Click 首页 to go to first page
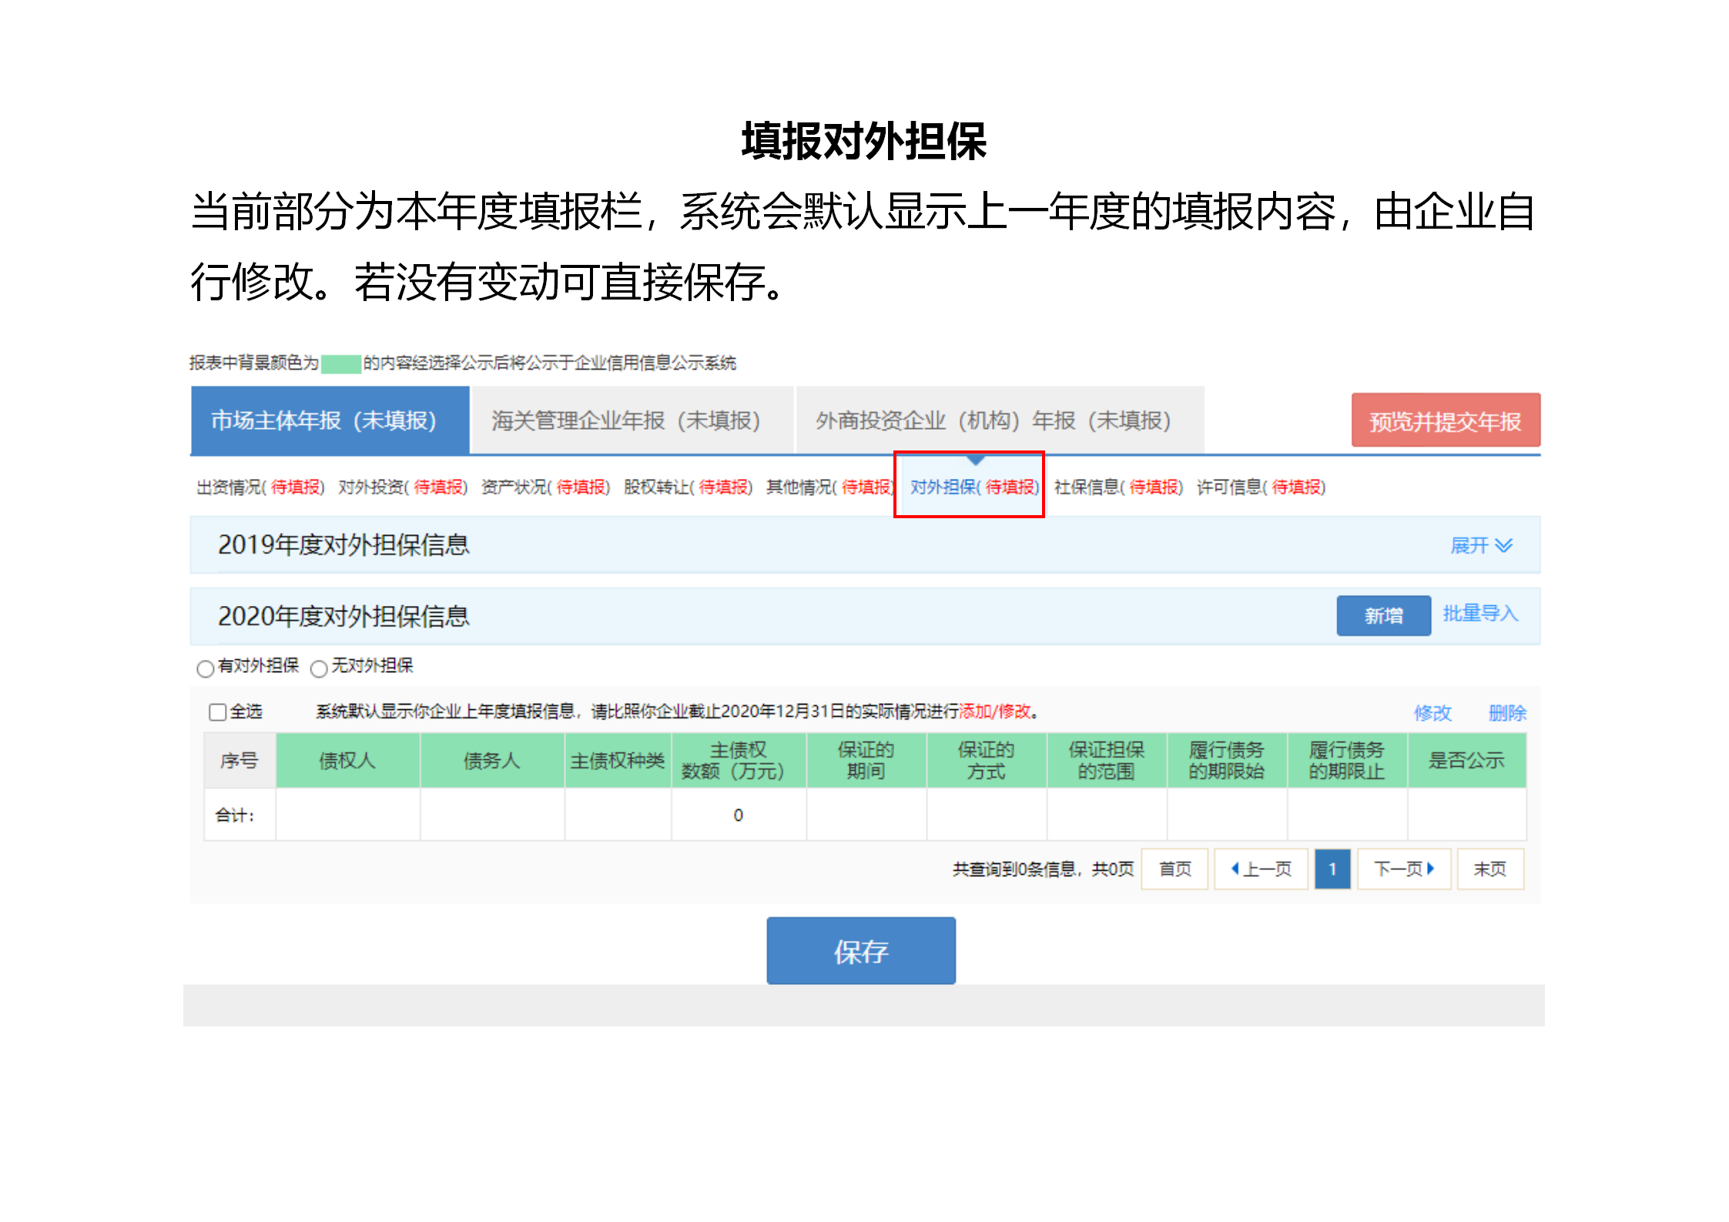Image resolution: width=1729 pixels, height=1222 pixels. tap(1174, 869)
